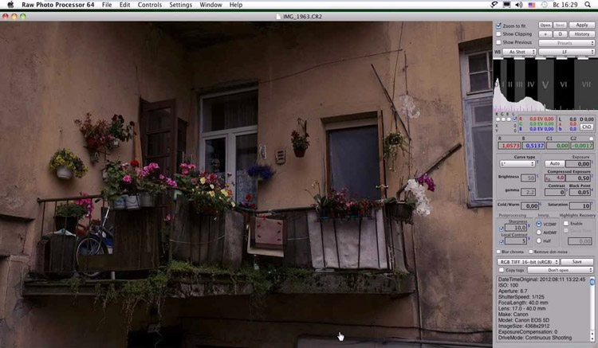Click the Local Contrast value field
The height and width of the screenshot is (348, 598).
pos(516,241)
